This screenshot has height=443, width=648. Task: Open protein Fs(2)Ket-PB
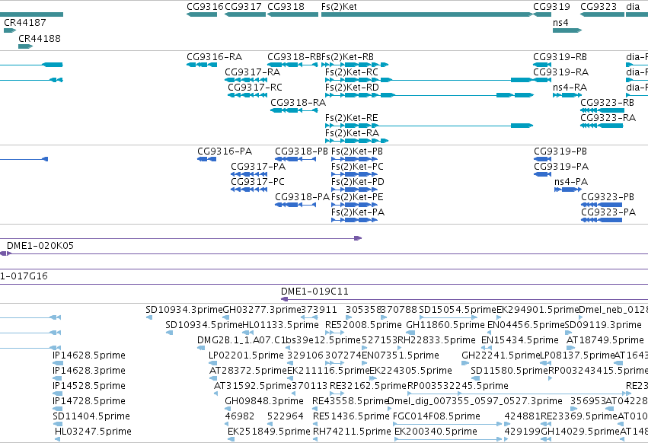(x=357, y=151)
